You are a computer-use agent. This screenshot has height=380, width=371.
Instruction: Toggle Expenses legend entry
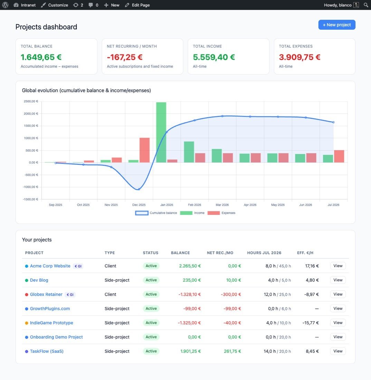(221, 213)
